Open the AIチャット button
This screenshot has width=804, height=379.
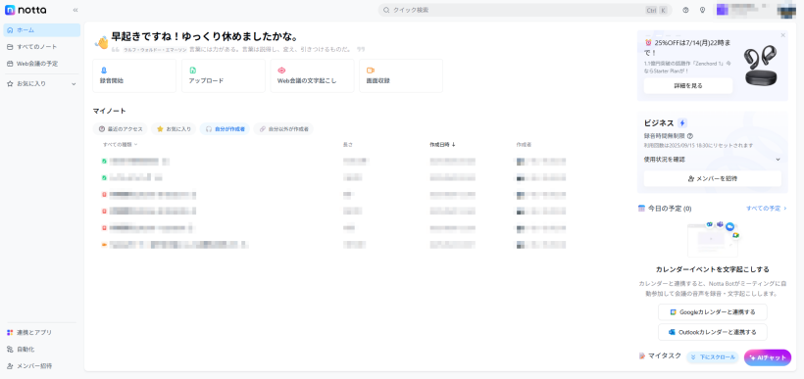click(767, 357)
